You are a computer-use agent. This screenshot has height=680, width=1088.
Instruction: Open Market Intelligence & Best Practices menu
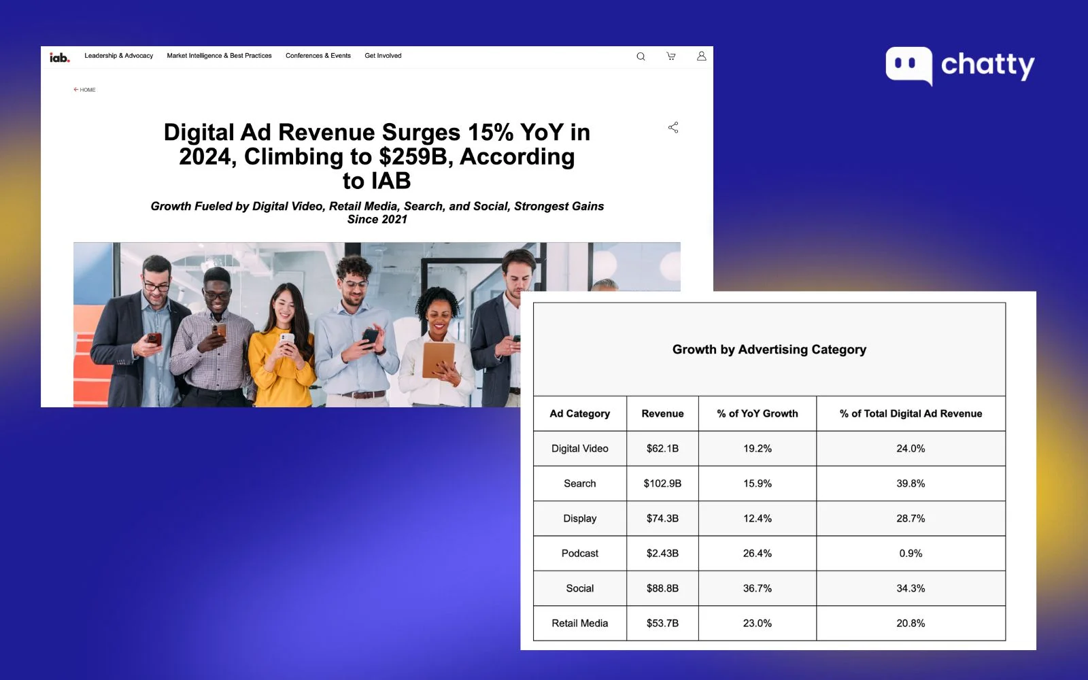[219, 56]
